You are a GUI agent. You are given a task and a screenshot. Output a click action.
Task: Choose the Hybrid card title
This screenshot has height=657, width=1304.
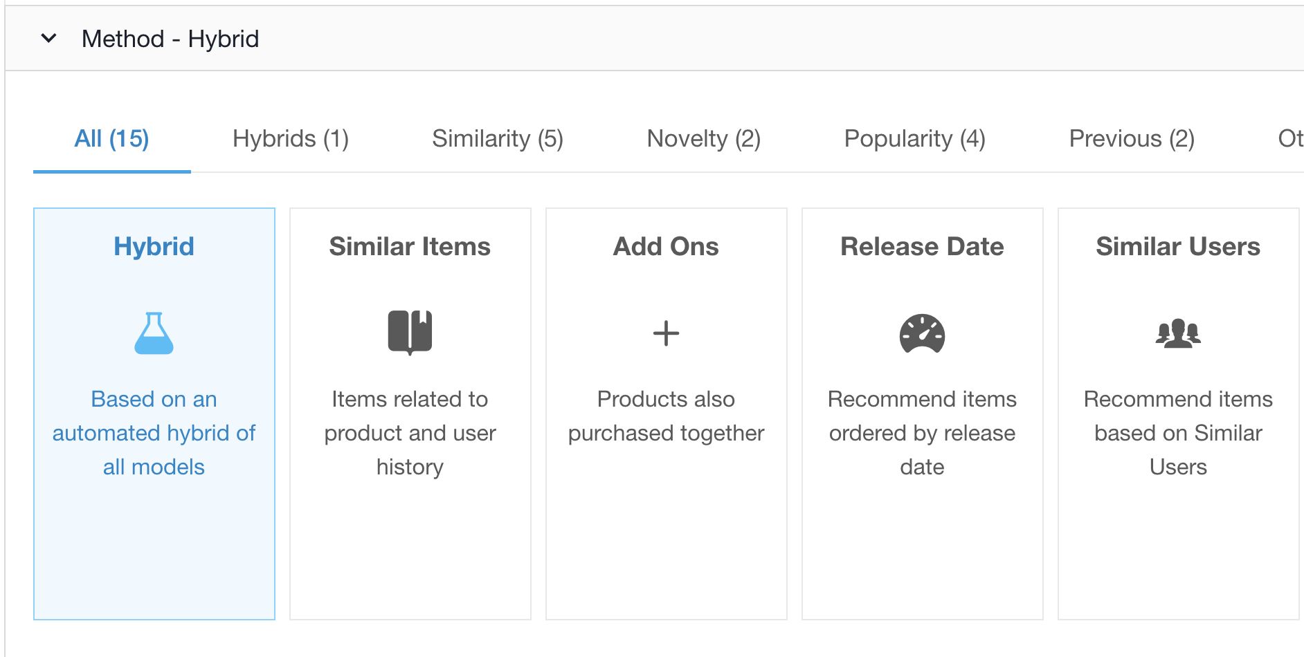click(154, 247)
